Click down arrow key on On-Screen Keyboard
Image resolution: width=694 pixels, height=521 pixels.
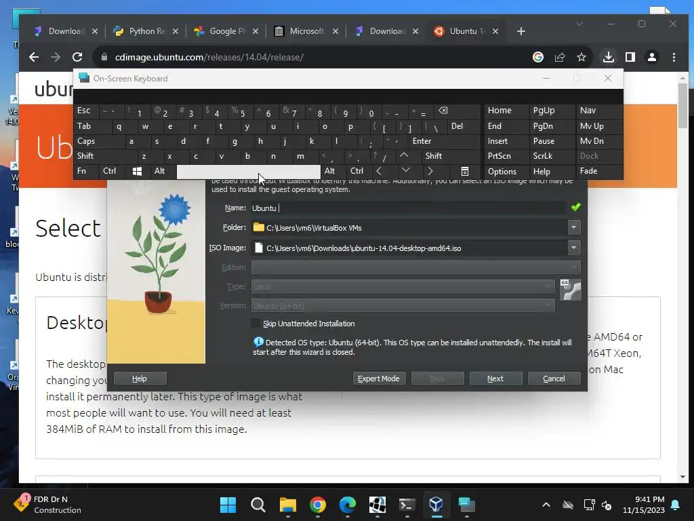tap(406, 170)
